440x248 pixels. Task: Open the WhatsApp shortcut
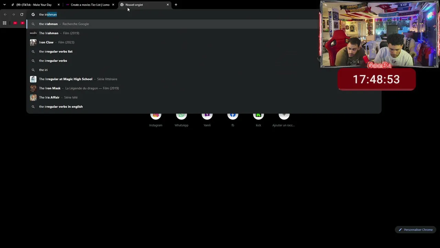181,119
